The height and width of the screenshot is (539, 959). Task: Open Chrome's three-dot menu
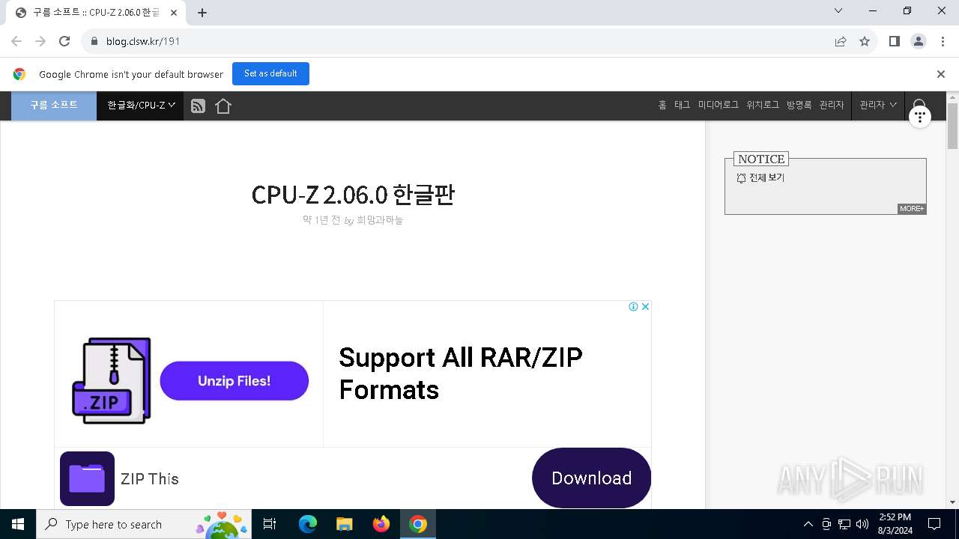(943, 41)
